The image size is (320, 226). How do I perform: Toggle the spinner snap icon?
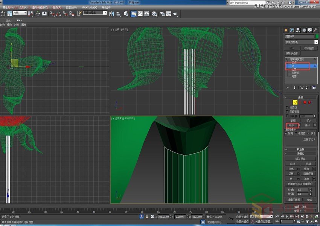(72, 14)
